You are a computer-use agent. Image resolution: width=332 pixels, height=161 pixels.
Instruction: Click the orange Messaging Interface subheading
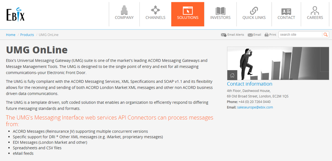[110, 121]
